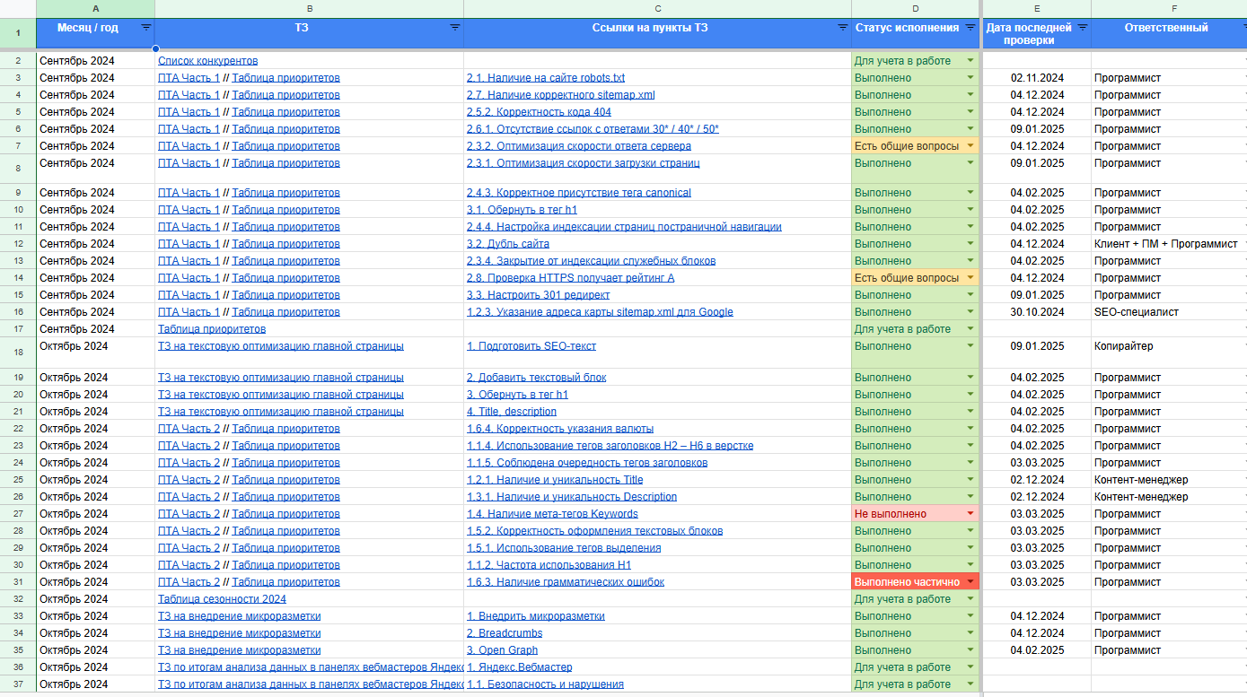Viewport: 1247px width, 697px height.
Task: Follow link 1.1. Безопасность и нарушения
Action: [x=545, y=684]
